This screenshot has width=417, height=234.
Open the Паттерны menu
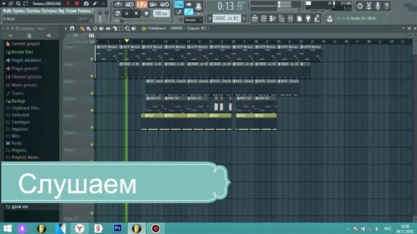pyautogui.click(x=50, y=11)
